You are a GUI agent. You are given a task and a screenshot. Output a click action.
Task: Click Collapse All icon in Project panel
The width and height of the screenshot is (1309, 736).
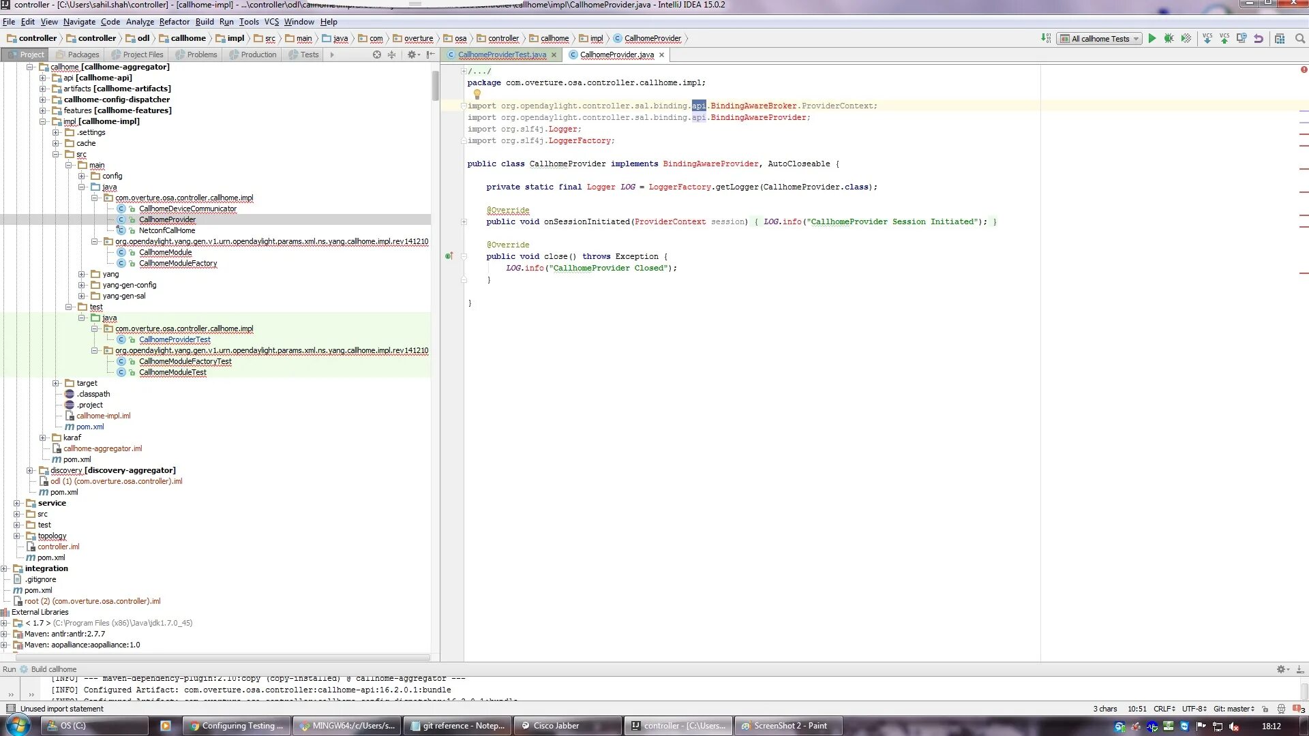pos(391,55)
